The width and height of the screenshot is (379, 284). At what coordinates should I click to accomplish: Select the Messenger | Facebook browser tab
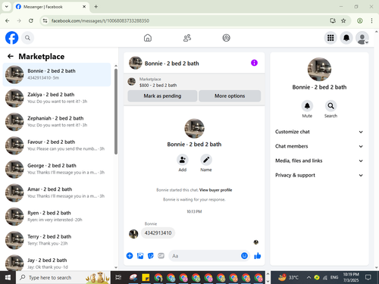point(51,7)
